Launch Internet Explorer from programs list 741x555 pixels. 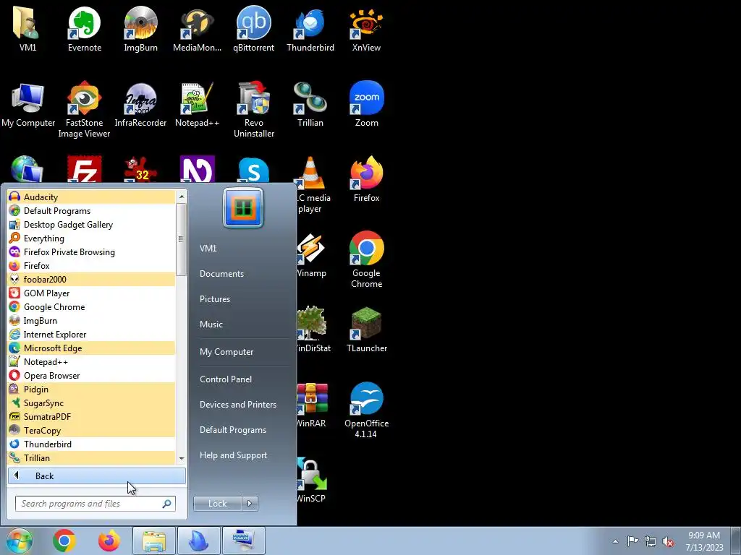91,334
